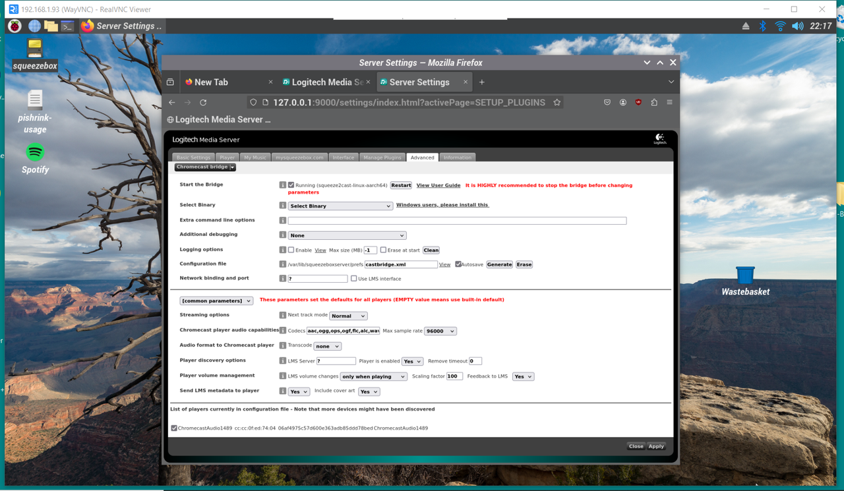
Task: Click the Extra command line options field
Action: point(457,221)
